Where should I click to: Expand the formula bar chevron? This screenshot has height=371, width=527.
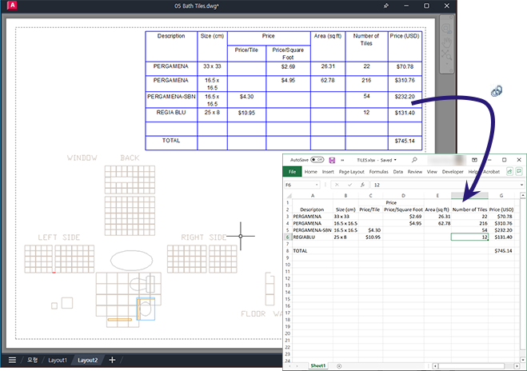click(521, 185)
